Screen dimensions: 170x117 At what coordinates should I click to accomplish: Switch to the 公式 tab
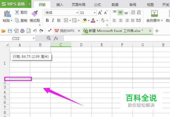(97, 5)
